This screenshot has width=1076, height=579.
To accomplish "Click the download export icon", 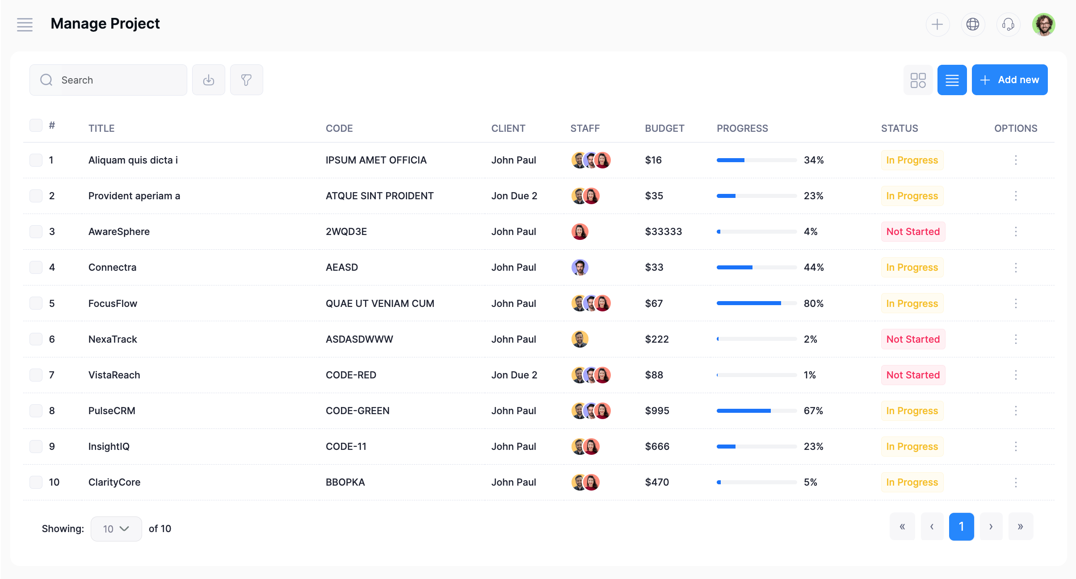I will pos(209,80).
